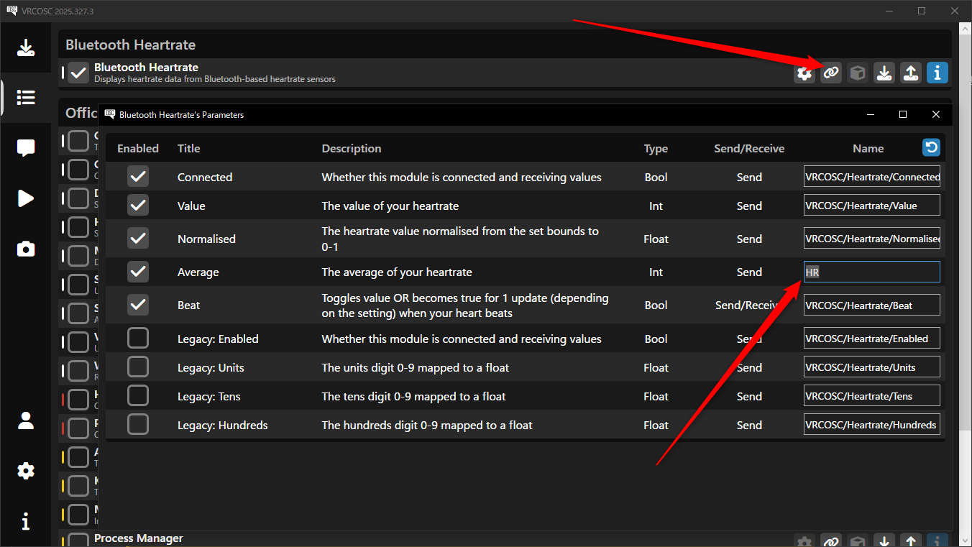Viewport: 972px width, 547px height.
Task: Uncheck the Average parameter
Action: click(138, 272)
